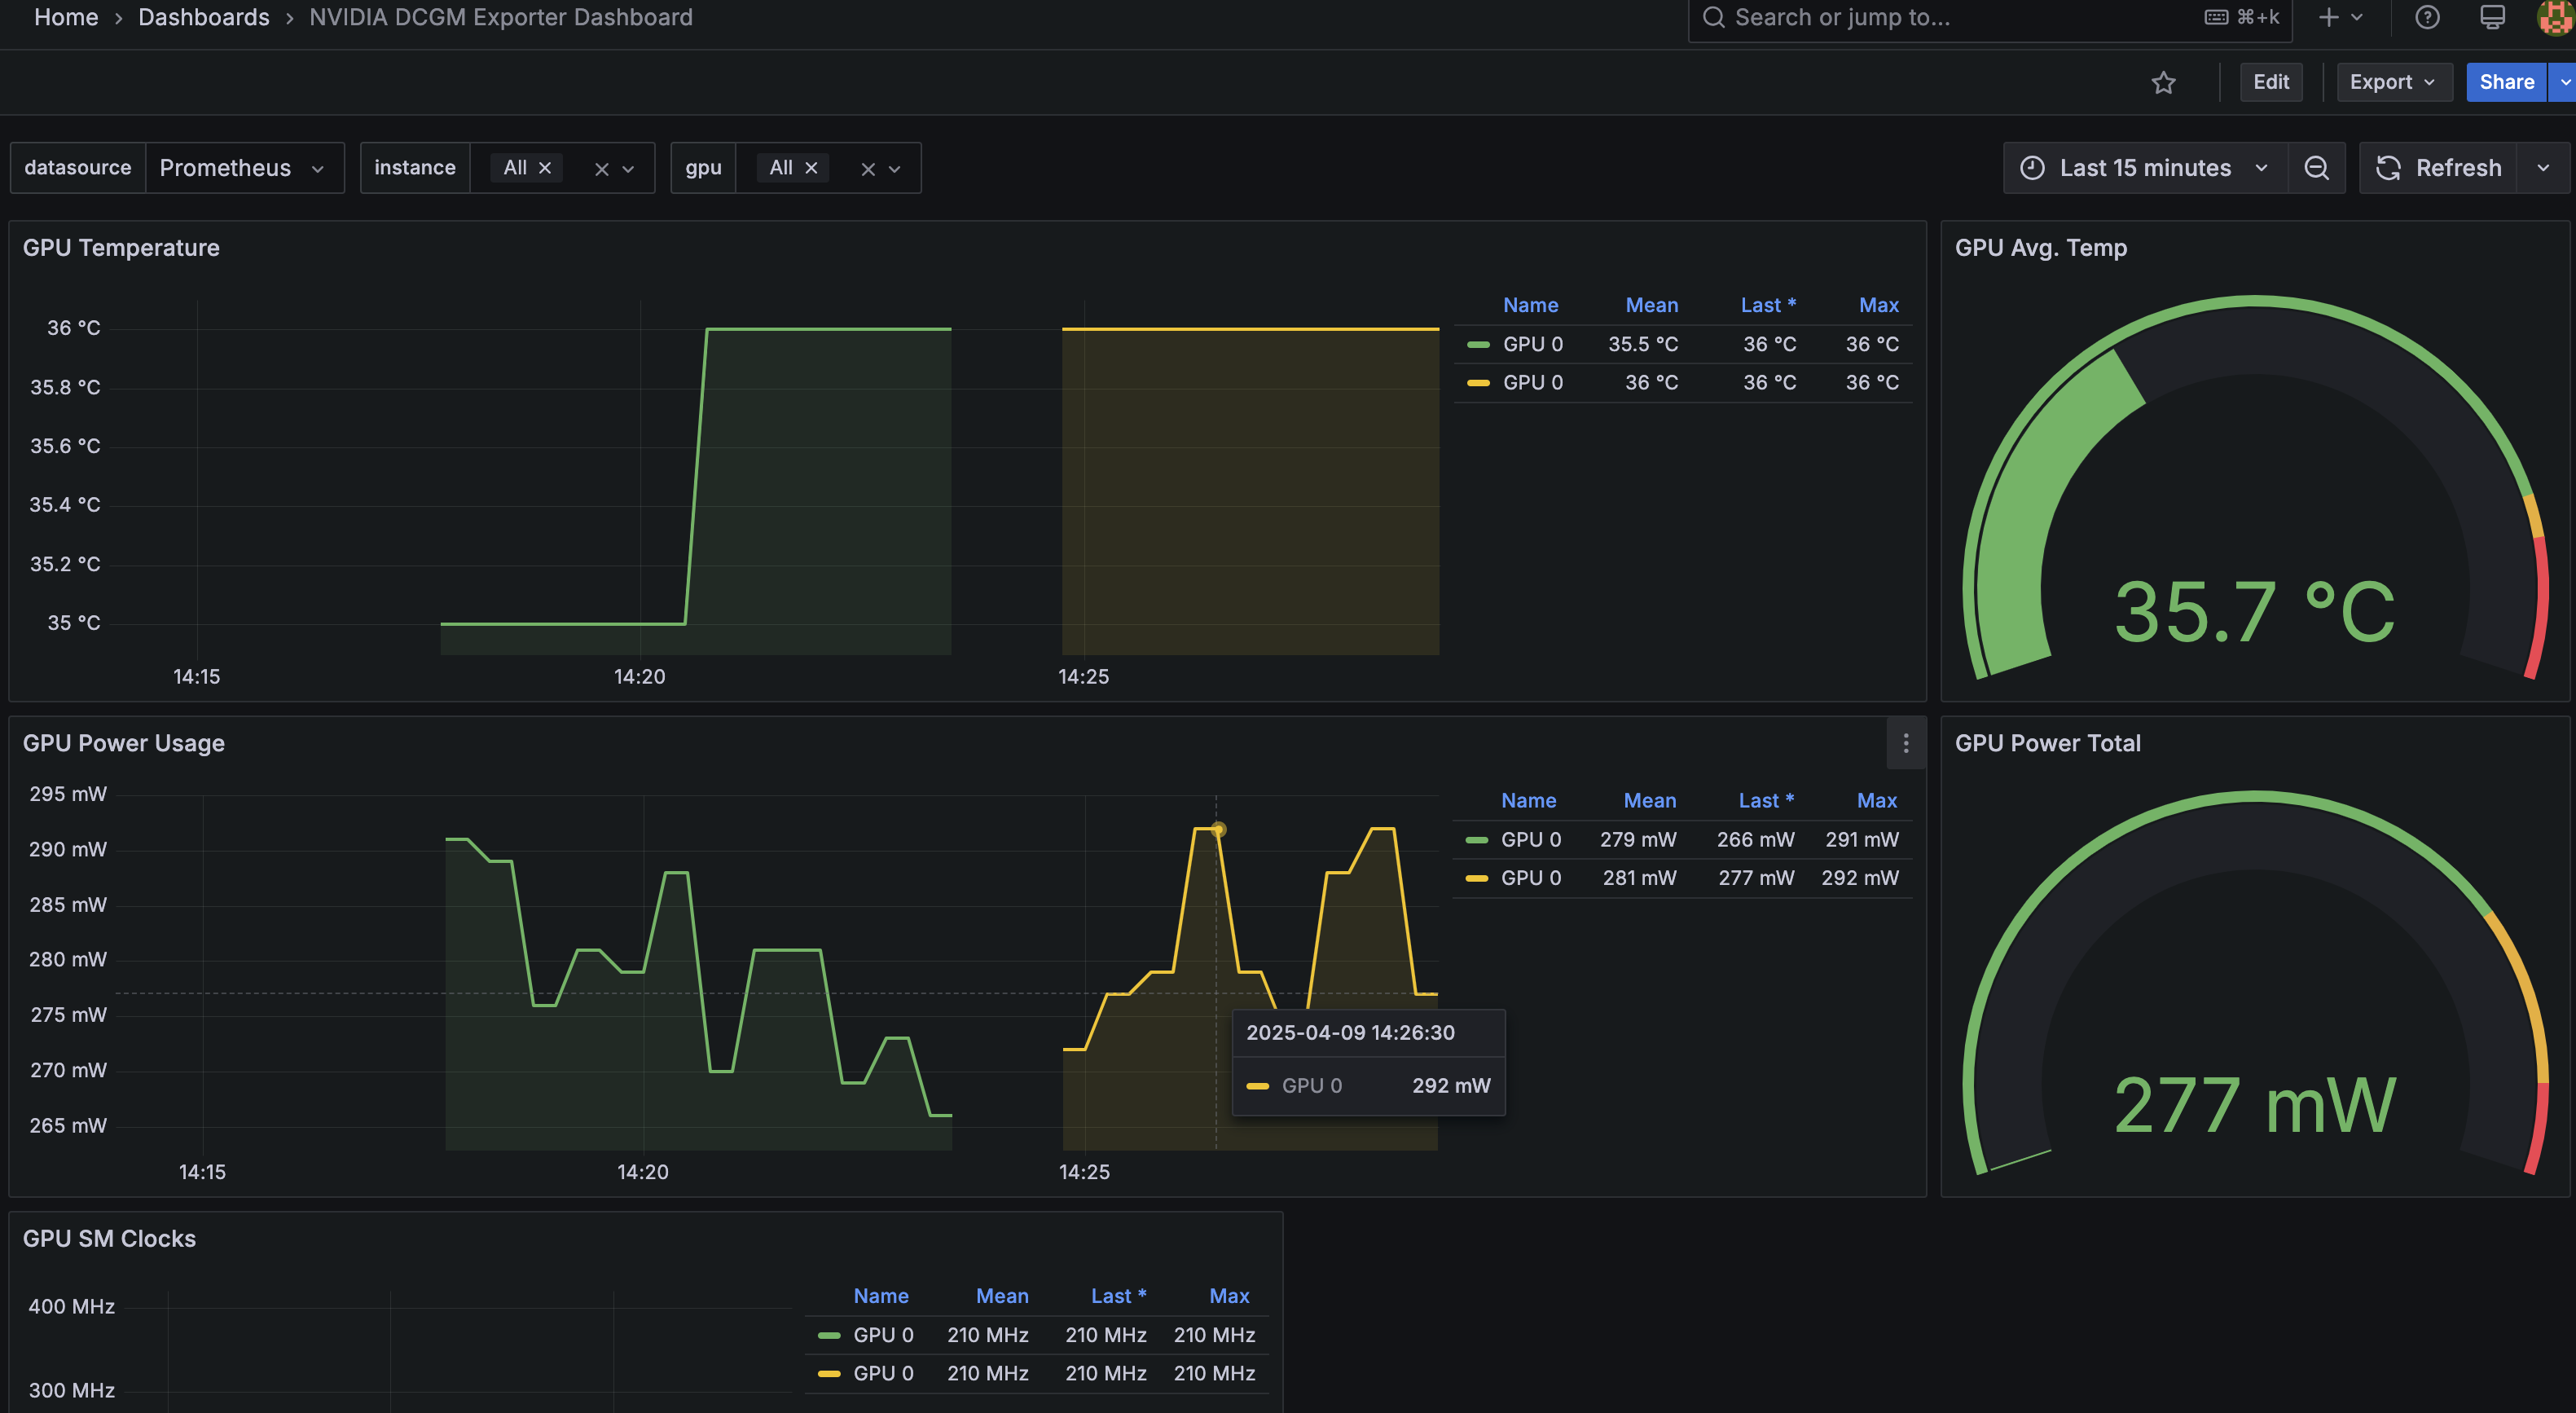Open the dashboard Edit mode

[2271, 82]
